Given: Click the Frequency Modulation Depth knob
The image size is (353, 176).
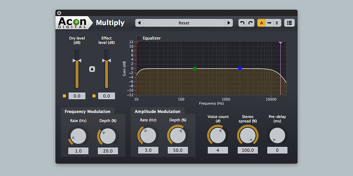Looking at the screenshot, I should point(108,136).
